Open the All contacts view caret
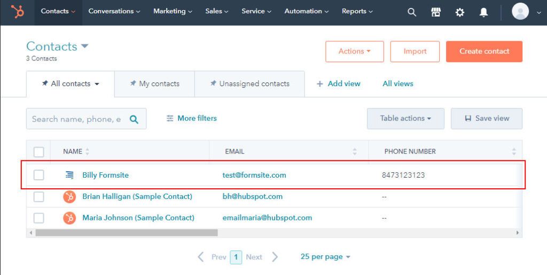547x275 pixels. pyautogui.click(x=97, y=84)
